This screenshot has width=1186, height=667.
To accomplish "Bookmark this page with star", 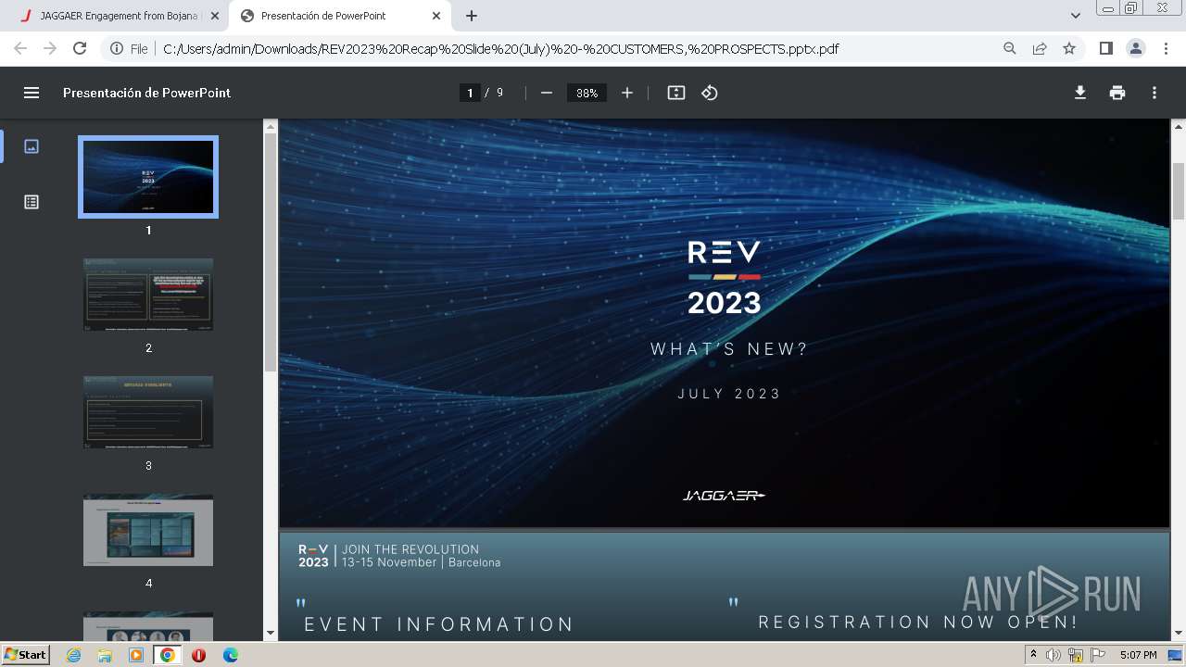I will click(1069, 48).
